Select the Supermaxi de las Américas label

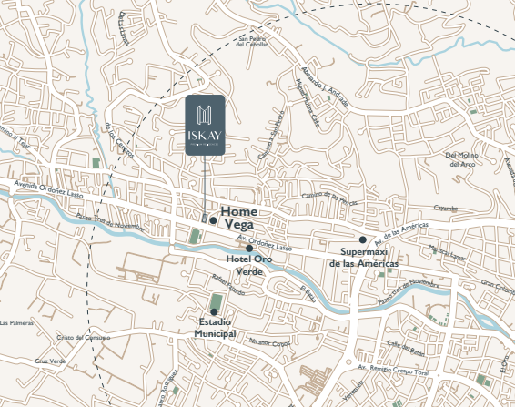364,258
